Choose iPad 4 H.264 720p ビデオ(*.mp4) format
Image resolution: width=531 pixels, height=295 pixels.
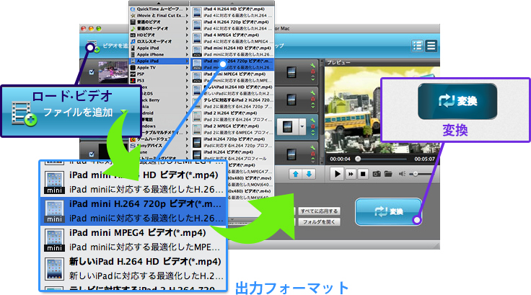232,25
